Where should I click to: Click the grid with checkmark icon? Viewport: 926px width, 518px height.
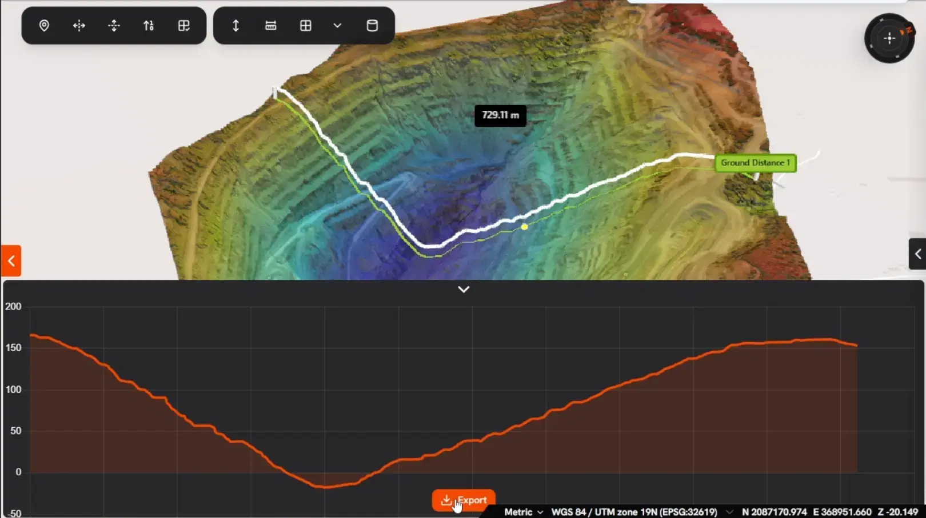coord(183,26)
